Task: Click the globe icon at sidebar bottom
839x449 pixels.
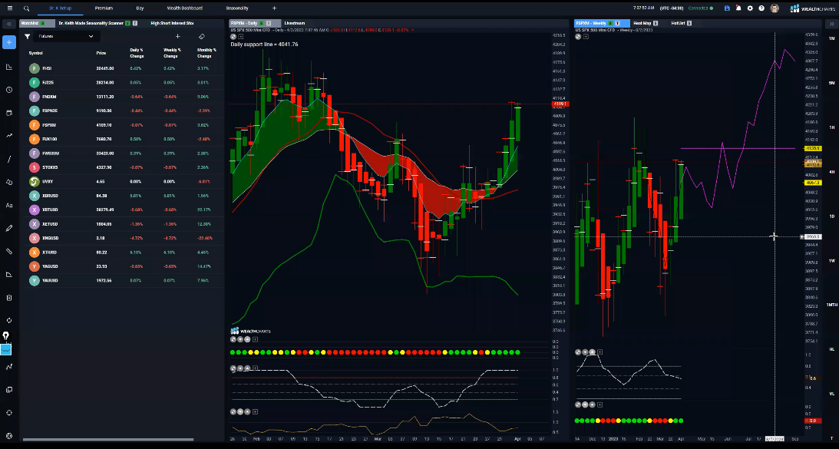Action: [9, 436]
